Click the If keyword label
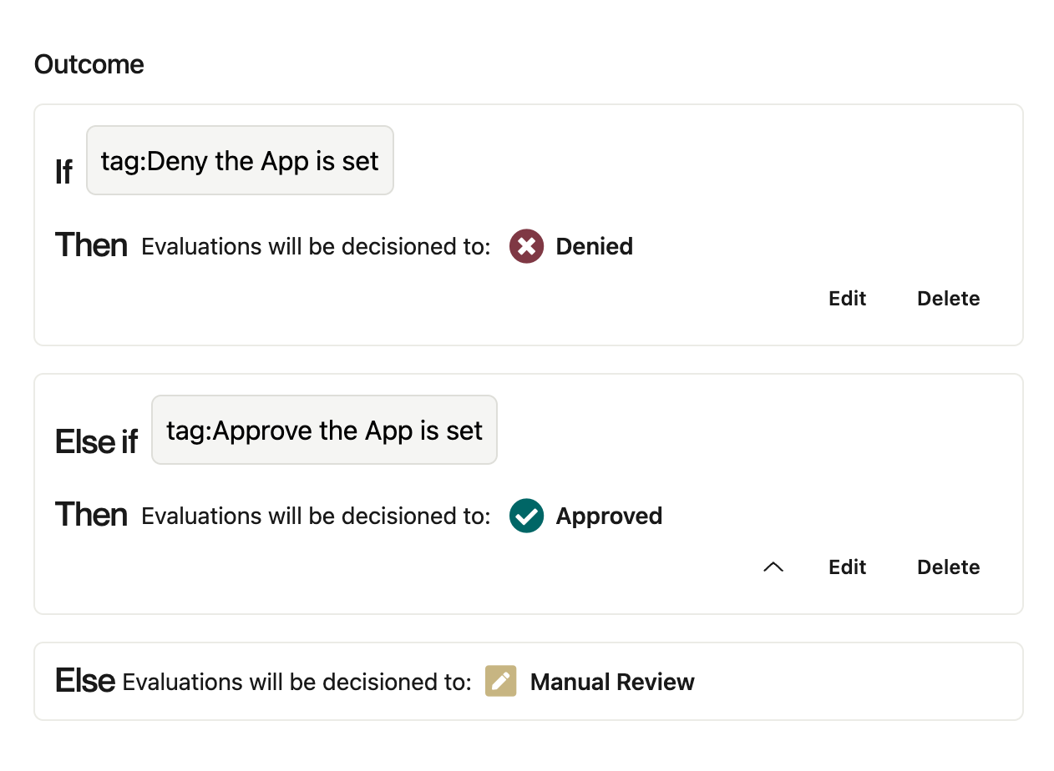 63,172
